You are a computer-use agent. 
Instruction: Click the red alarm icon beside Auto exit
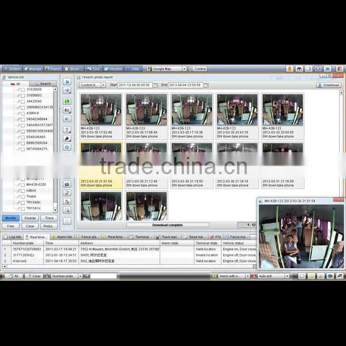point(254,276)
